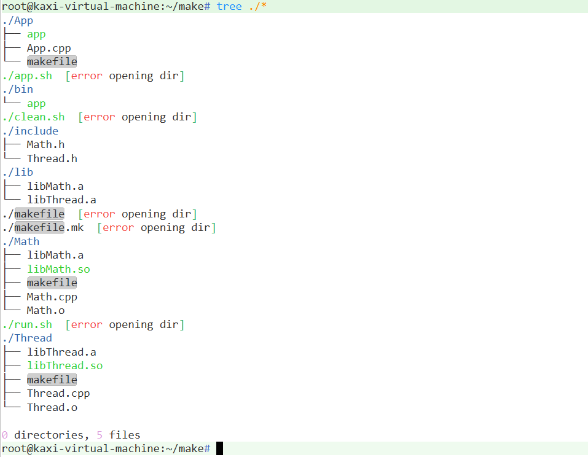588x457 pixels.
Task: Click the './Thread' directory line
Action: (x=27, y=338)
